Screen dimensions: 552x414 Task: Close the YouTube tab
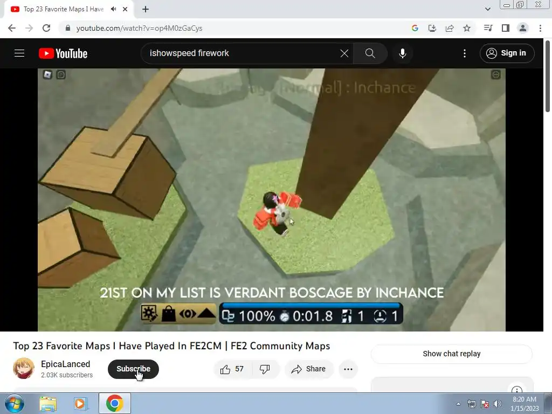125,9
